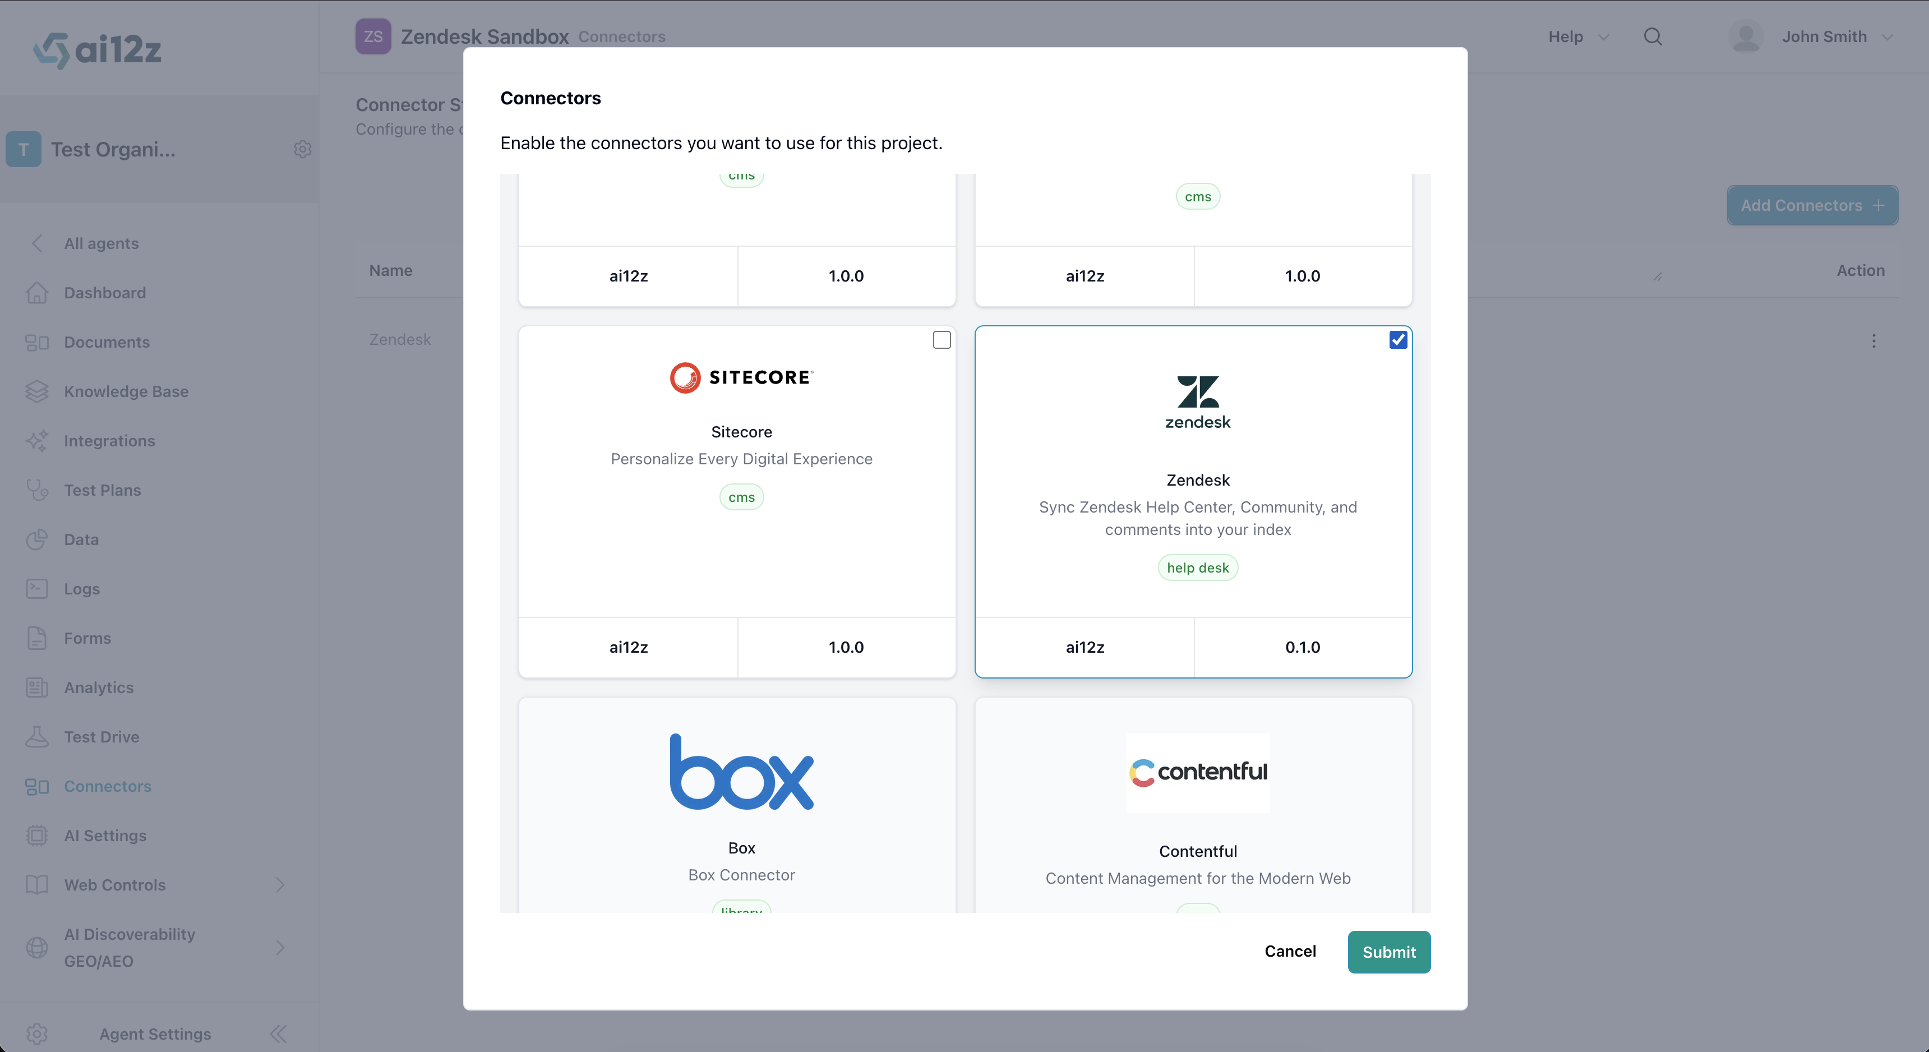Viewport: 1929px width, 1052px height.
Task: Click the T organization avatar
Action: [23, 149]
